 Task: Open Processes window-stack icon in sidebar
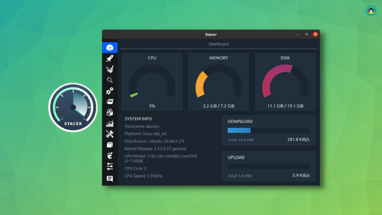point(110,102)
